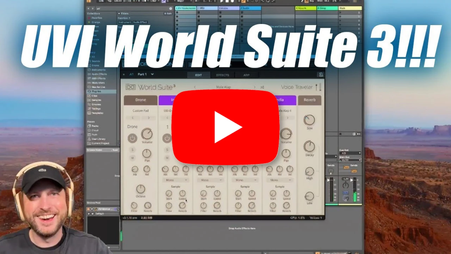Click the shuffle preset icon in World Suite

point(262,87)
